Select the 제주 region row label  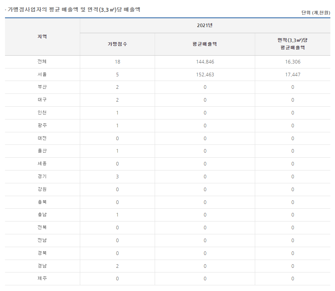point(42,279)
